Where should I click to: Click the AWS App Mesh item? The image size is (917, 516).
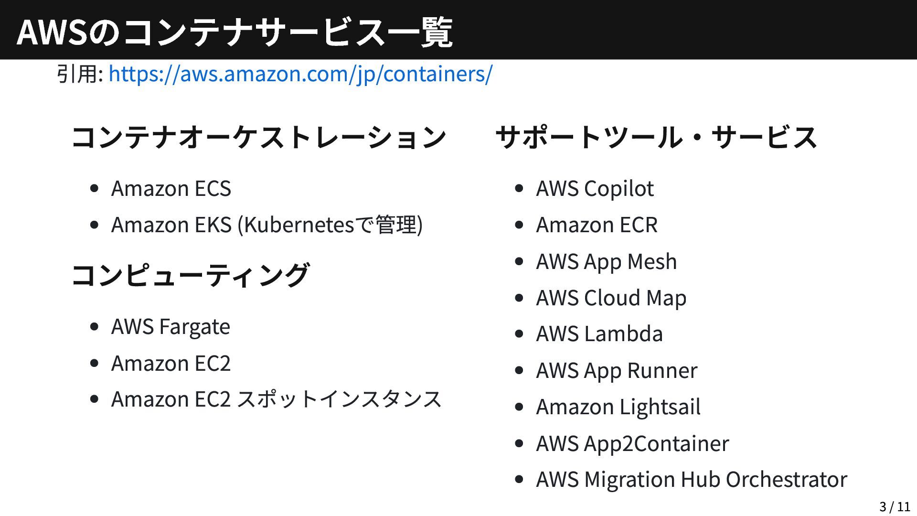[606, 261]
